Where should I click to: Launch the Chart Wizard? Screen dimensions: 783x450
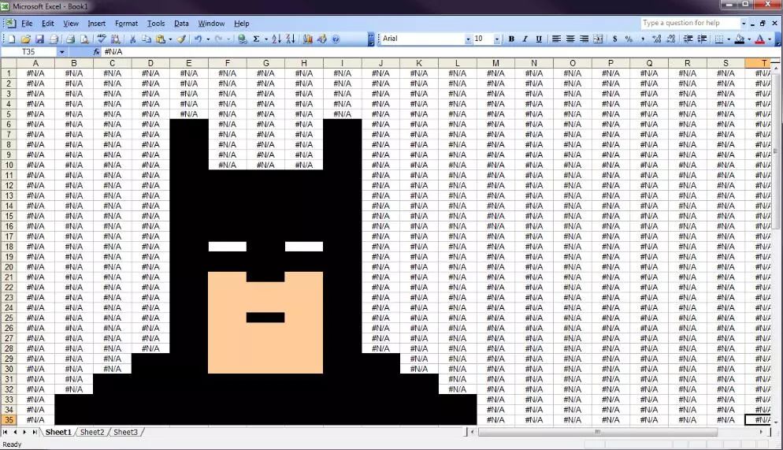click(307, 39)
